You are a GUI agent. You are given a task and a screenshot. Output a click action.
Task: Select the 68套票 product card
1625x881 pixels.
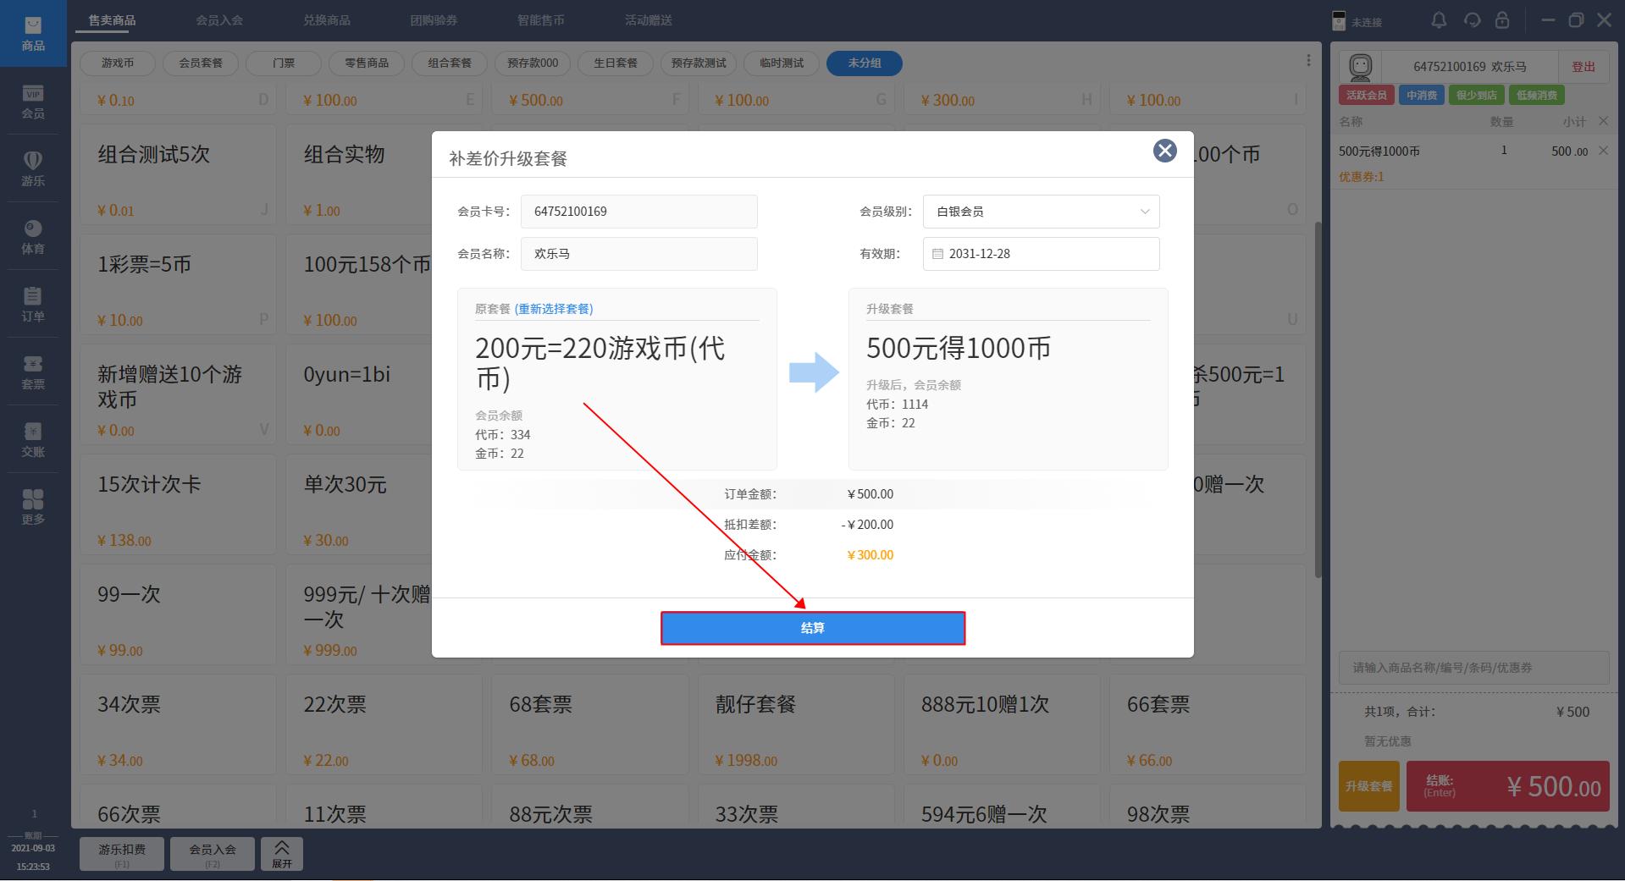(x=590, y=724)
